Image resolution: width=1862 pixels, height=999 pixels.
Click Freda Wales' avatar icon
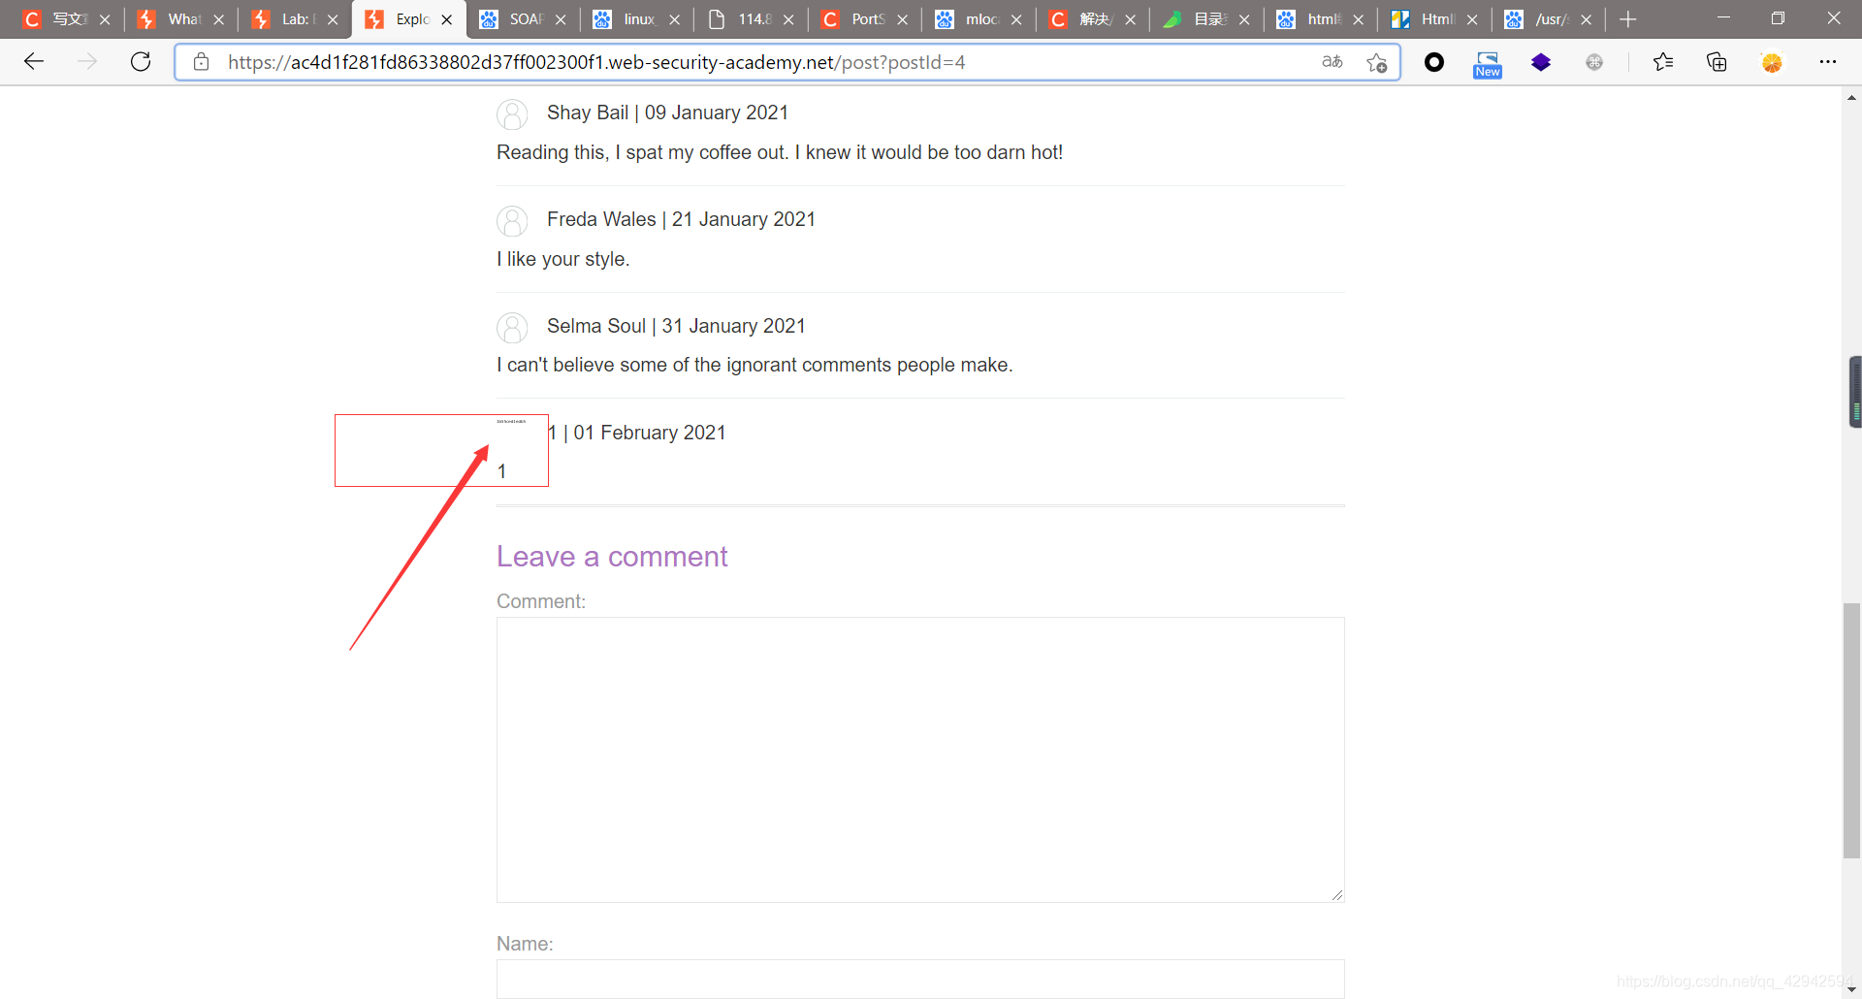pos(512,221)
